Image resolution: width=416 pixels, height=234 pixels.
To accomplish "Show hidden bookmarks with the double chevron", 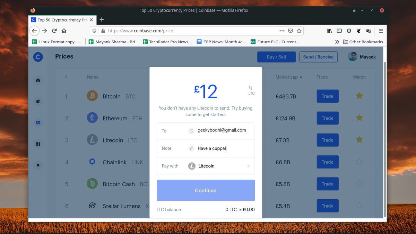I will 337,41.
